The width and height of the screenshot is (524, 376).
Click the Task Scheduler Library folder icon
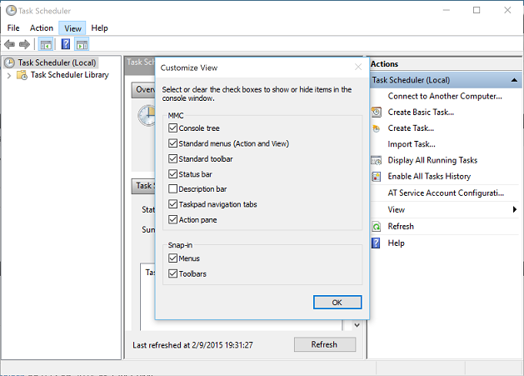(x=22, y=74)
